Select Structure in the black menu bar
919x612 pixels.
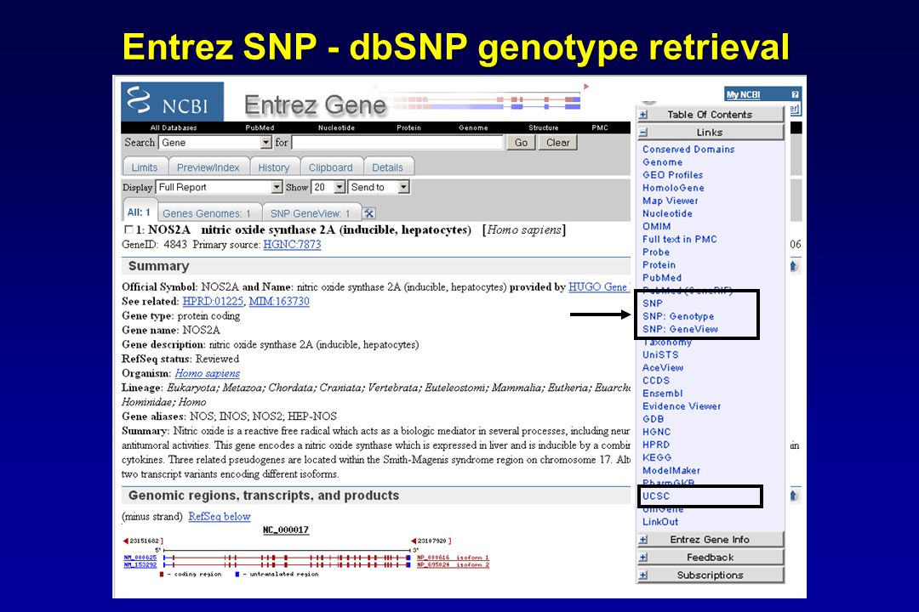[x=543, y=127]
